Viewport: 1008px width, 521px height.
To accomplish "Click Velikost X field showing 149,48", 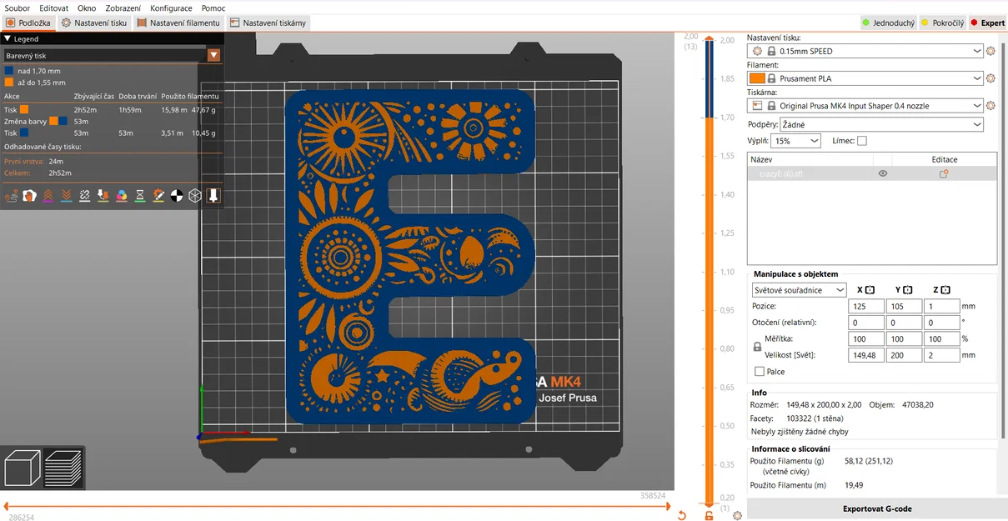I will click(x=866, y=355).
